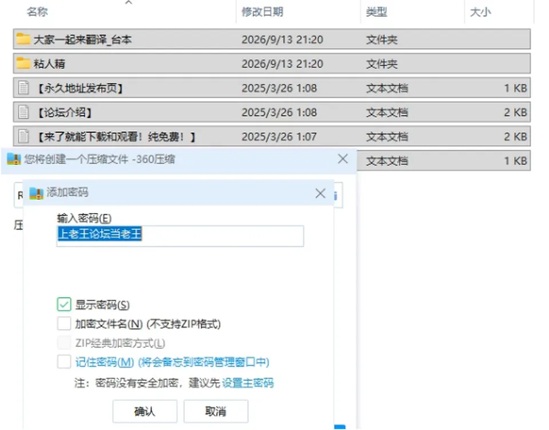Sort files by 大小 column header
This screenshot has height=430, width=549.
(x=480, y=12)
